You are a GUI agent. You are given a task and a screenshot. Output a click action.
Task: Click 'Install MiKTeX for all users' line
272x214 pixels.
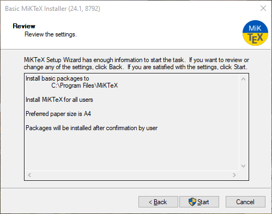click(x=59, y=100)
